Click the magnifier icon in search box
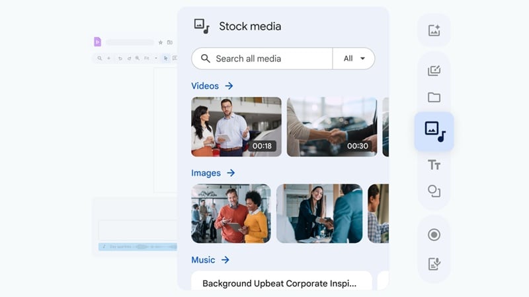 pos(206,59)
